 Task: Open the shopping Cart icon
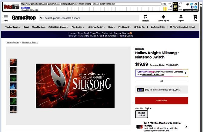pos(195,17)
